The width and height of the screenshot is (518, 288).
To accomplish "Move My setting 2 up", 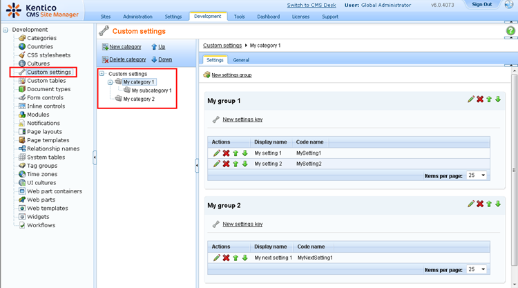I will tap(236, 164).
